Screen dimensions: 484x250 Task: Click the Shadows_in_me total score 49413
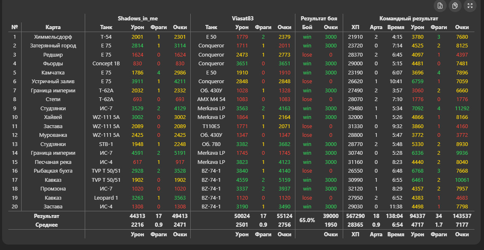pyautogui.click(x=179, y=216)
